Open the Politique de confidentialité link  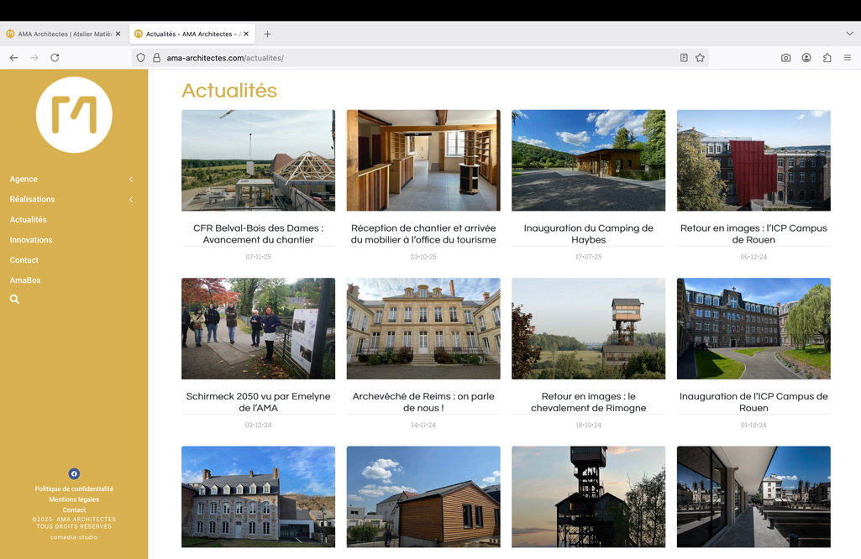[x=74, y=488]
